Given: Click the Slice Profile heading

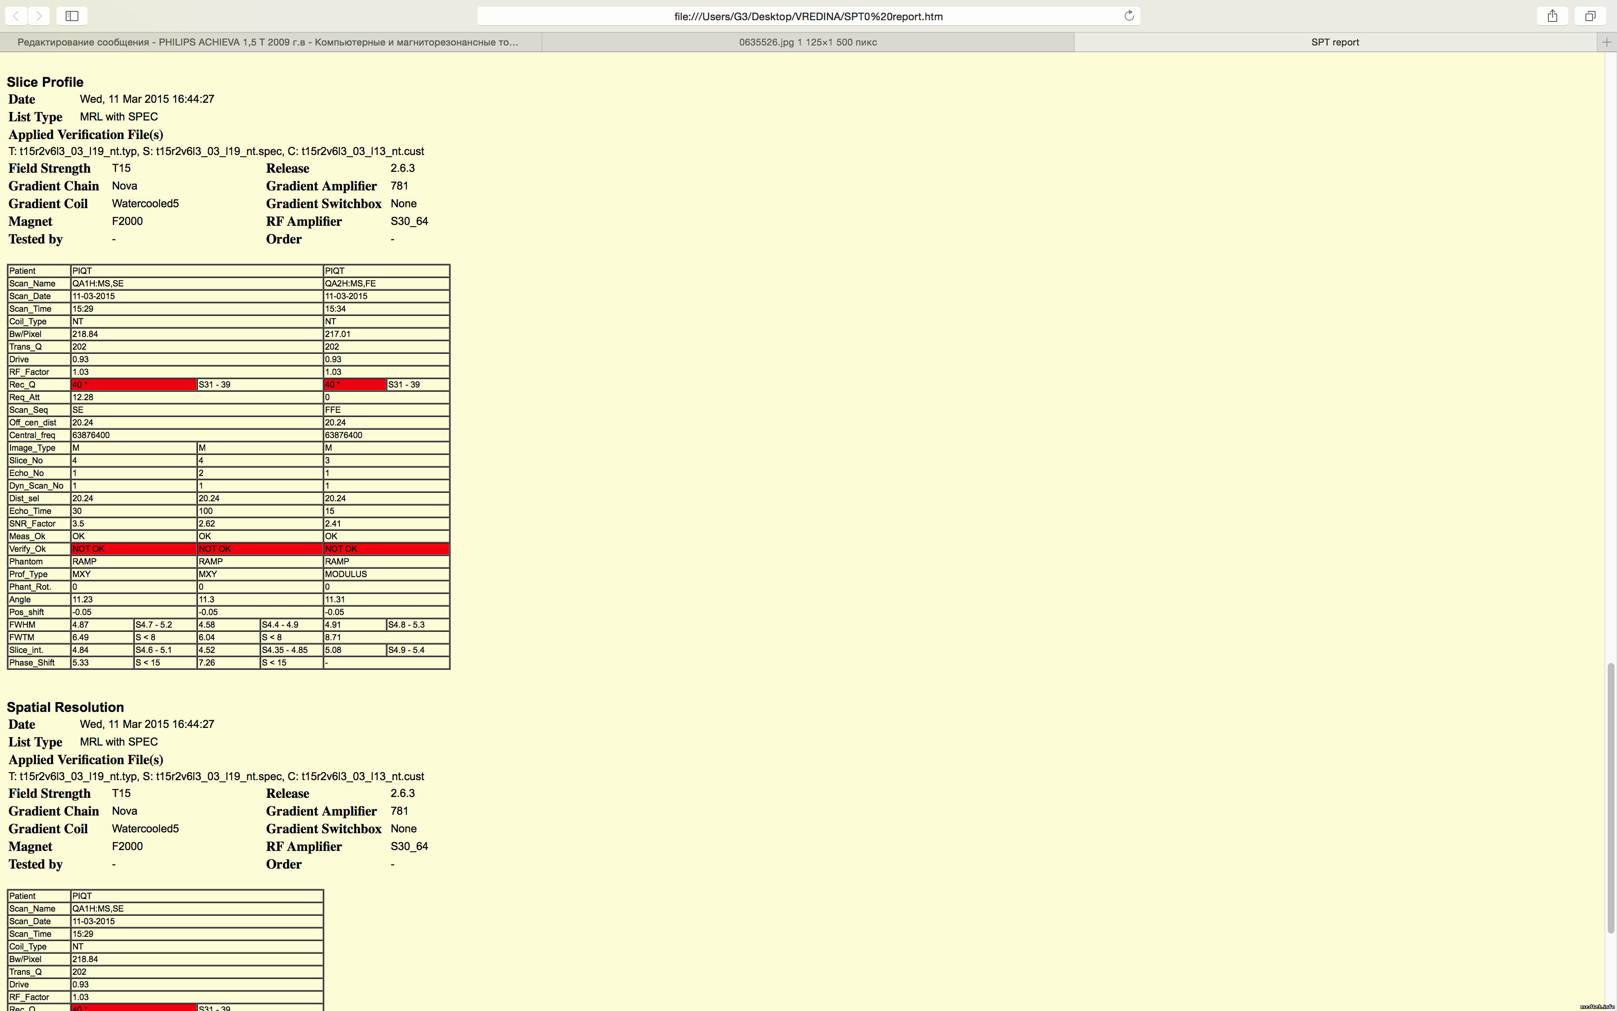Looking at the screenshot, I should [45, 82].
